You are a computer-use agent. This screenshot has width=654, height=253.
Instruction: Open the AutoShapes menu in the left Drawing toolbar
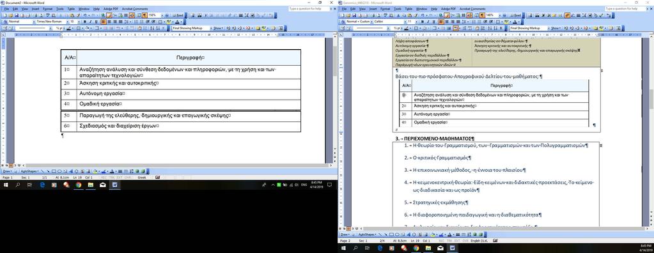pos(29,171)
